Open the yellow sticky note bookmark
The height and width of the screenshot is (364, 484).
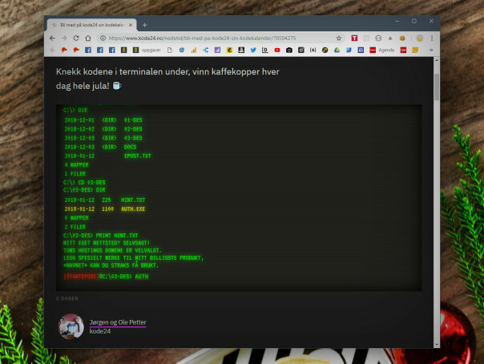coord(415,50)
